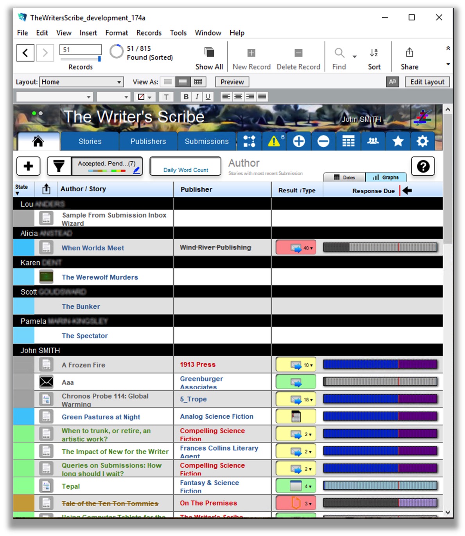Expand the State column sort arrow
Image resolution: width=465 pixels, height=536 pixels.
click(17, 193)
